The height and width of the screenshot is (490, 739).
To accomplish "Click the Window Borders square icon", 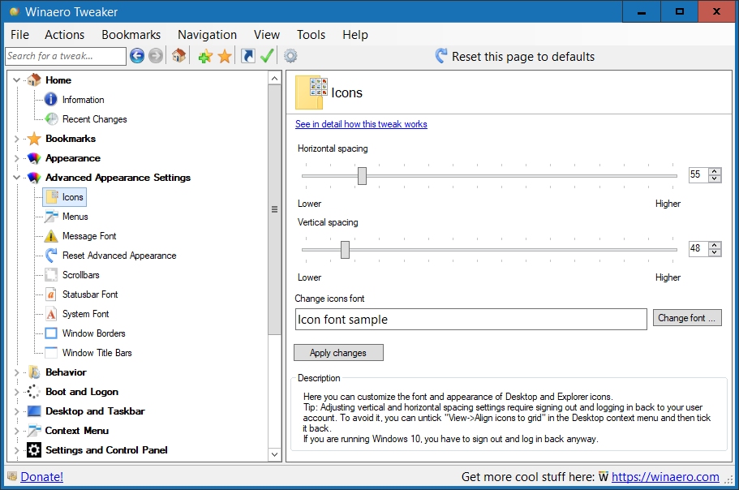I will (51, 333).
